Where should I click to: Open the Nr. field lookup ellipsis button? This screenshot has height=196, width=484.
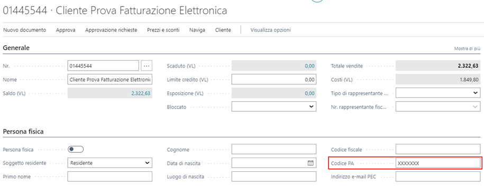coord(147,65)
